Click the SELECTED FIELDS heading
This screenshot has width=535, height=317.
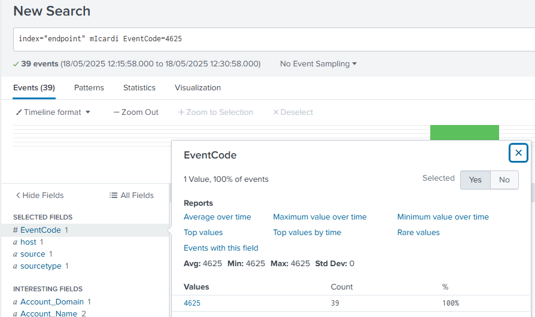(42, 217)
